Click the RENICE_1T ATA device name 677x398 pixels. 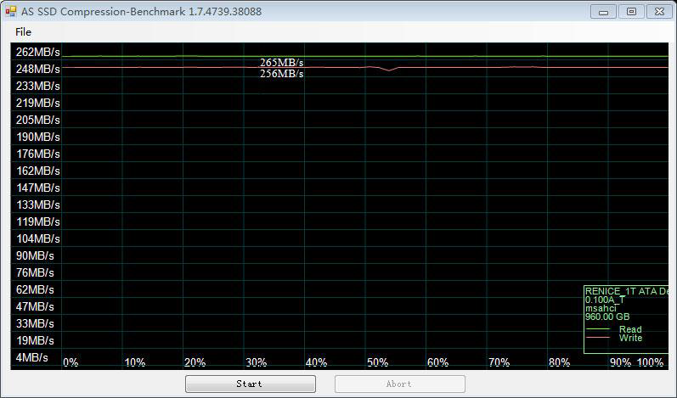click(x=627, y=291)
